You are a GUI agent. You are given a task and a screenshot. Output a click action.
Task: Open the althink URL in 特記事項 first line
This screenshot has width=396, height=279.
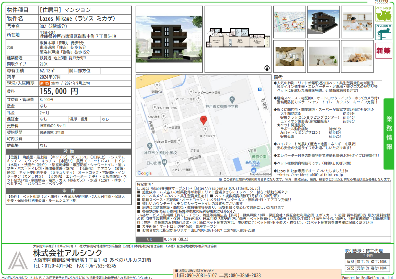pos(227,188)
